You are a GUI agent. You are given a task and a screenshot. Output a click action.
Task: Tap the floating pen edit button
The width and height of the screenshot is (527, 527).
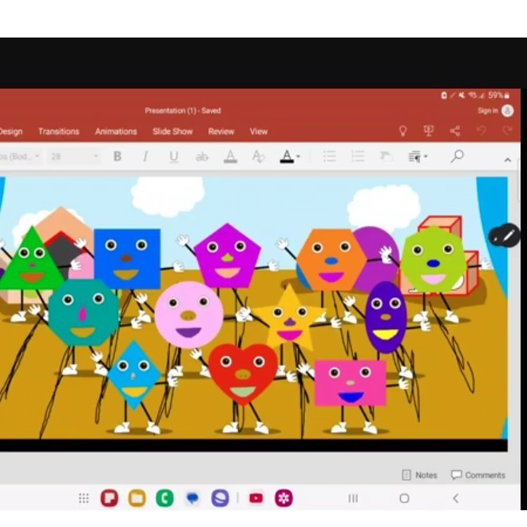point(504,235)
